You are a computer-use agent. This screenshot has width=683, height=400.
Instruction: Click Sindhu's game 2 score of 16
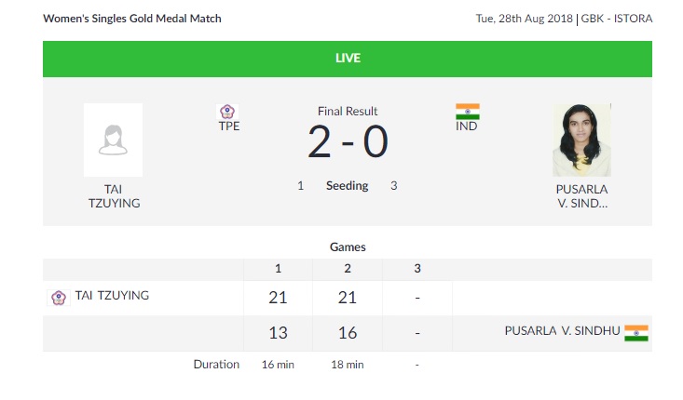[348, 333]
